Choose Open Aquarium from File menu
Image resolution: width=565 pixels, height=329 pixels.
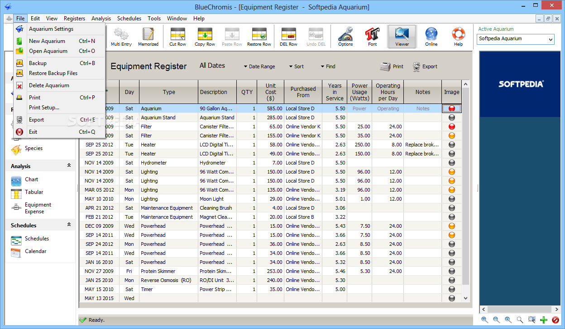(59, 51)
